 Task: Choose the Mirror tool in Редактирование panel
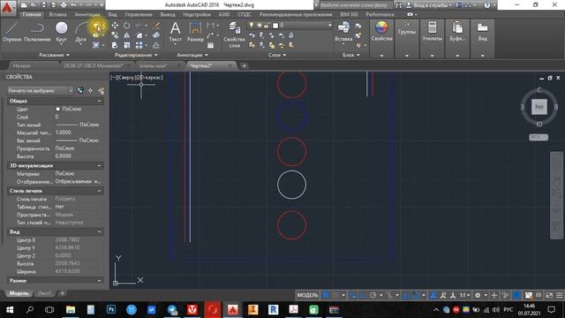click(127, 35)
